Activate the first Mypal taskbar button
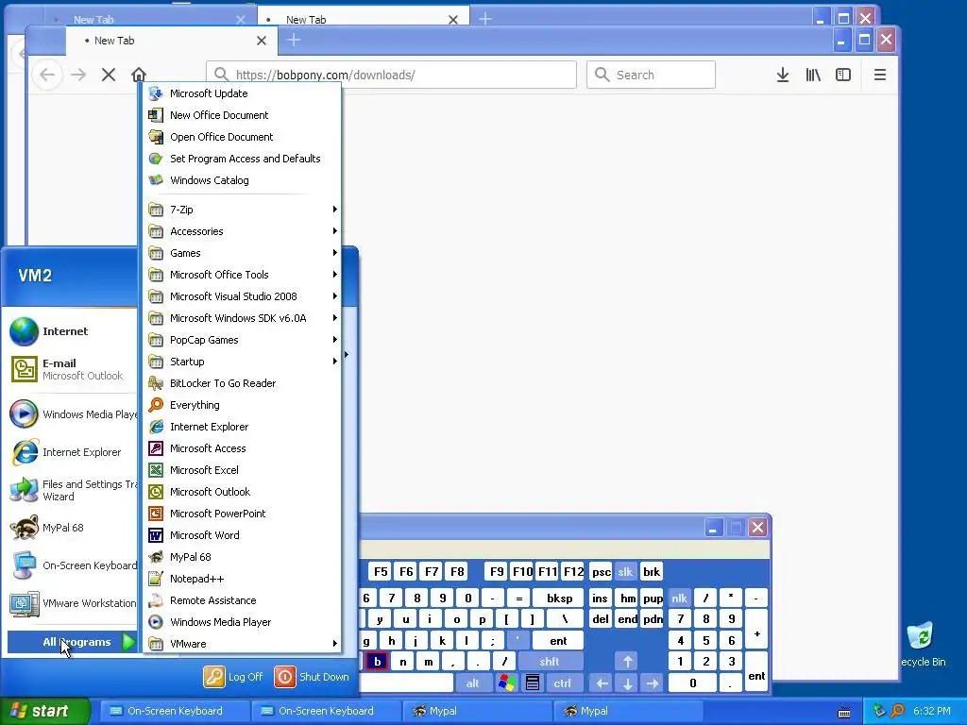Viewport: 967px width, 725px height. tap(477, 711)
